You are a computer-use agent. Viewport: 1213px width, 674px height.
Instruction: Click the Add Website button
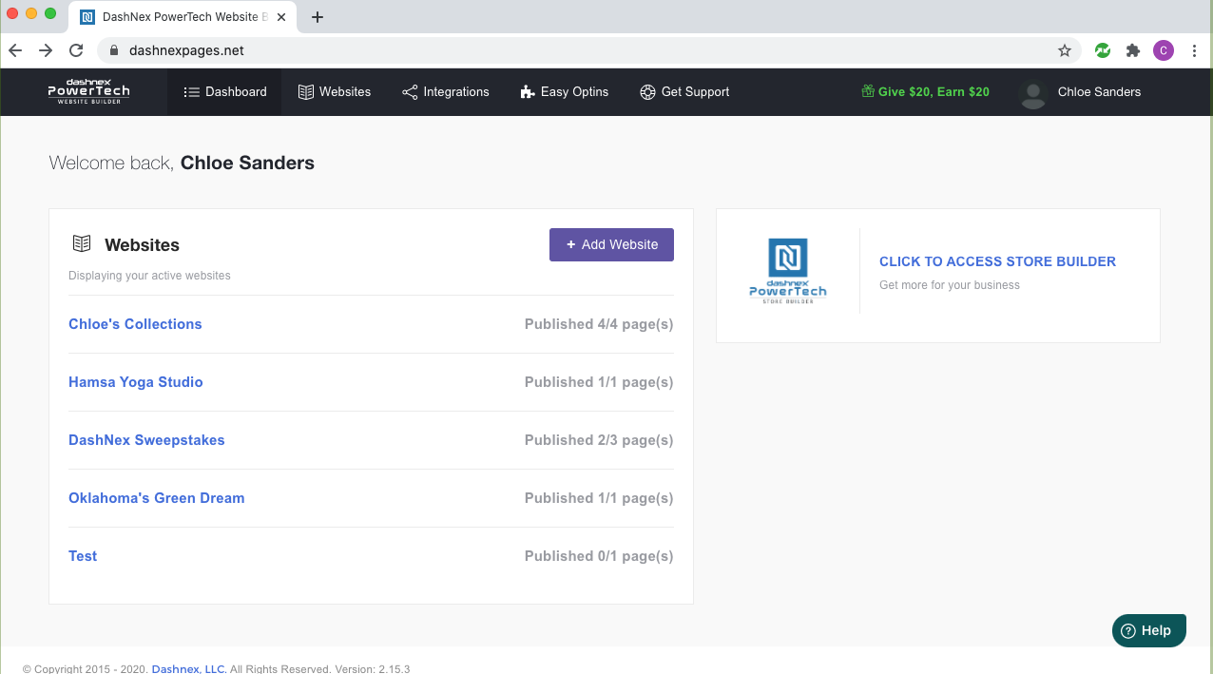click(611, 244)
